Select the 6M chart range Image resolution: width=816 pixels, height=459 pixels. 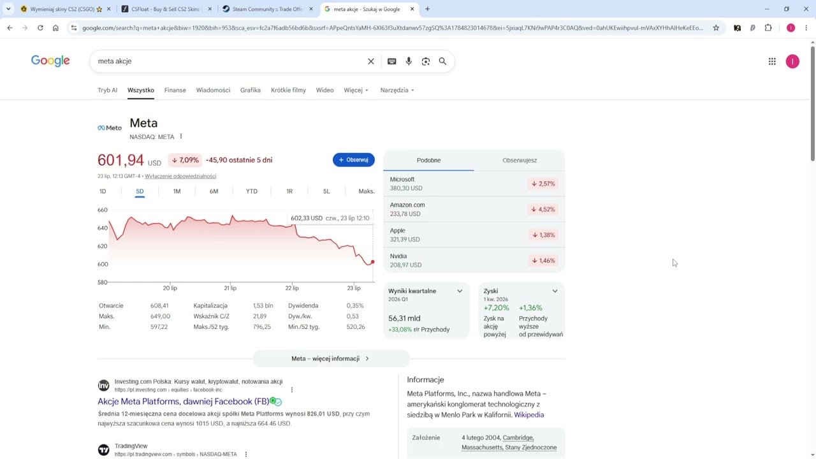(x=214, y=191)
